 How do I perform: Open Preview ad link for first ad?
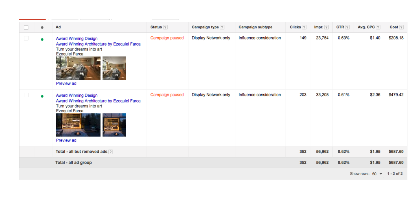coord(66,83)
